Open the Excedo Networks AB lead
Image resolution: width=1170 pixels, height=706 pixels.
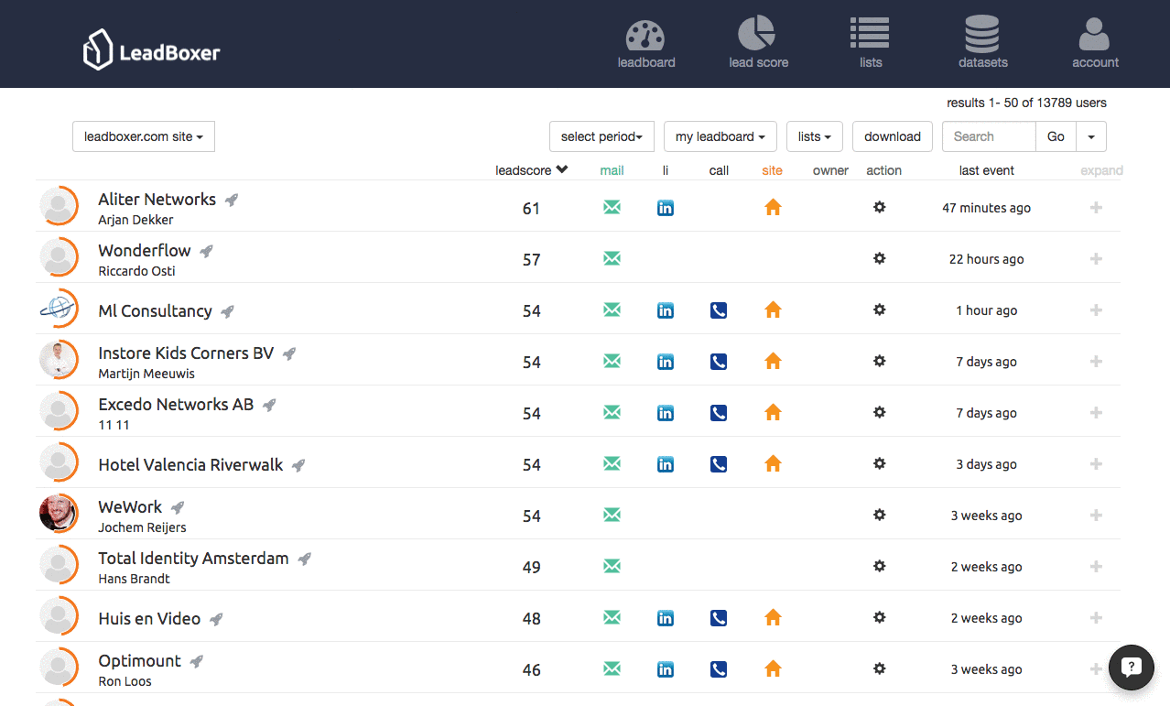coord(176,405)
